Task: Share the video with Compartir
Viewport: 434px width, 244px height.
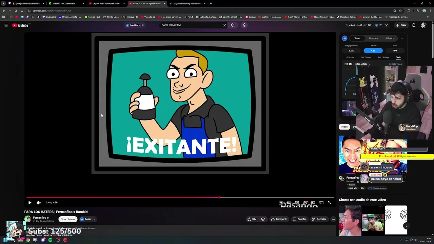Action: (279, 219)
